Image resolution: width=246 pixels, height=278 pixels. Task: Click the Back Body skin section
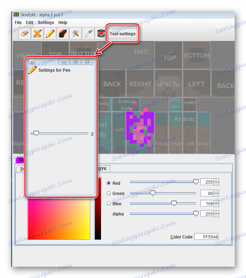click(140, 132)
